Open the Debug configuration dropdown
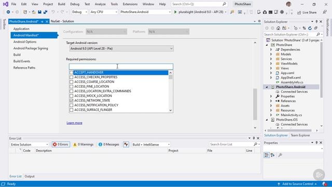332x187 pixels. click(79, 12)
